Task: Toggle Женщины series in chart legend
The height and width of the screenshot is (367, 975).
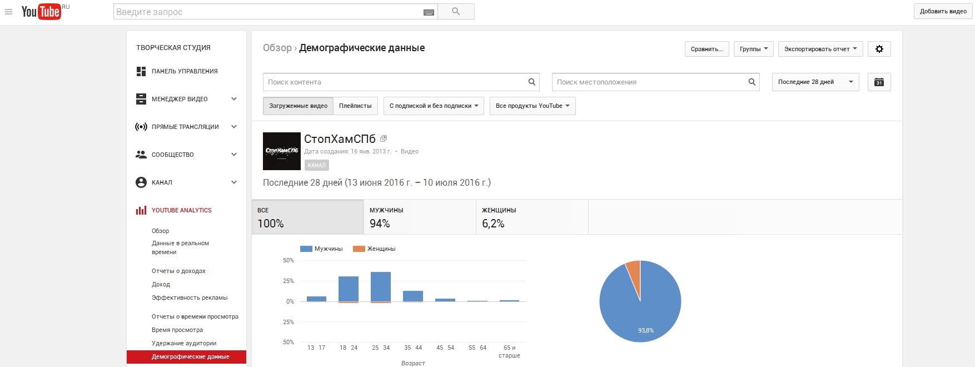Action: pyautogui.click(x=374, y=249)
